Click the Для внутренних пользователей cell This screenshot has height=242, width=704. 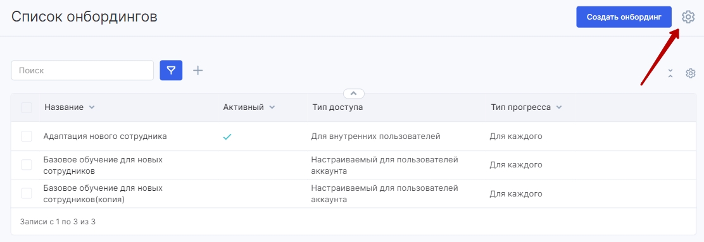376,136
